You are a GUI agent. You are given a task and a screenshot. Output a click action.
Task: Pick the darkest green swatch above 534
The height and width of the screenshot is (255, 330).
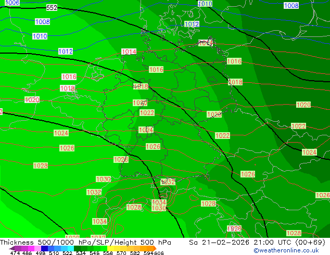[77, 248]
